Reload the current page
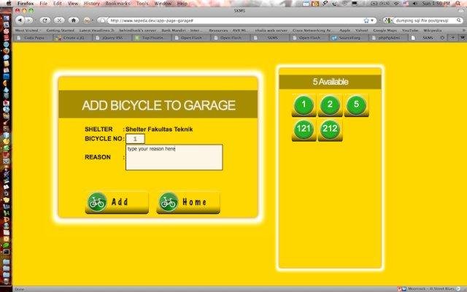Image resolution: width=467 pixels, height=292 pixels. 45,20
